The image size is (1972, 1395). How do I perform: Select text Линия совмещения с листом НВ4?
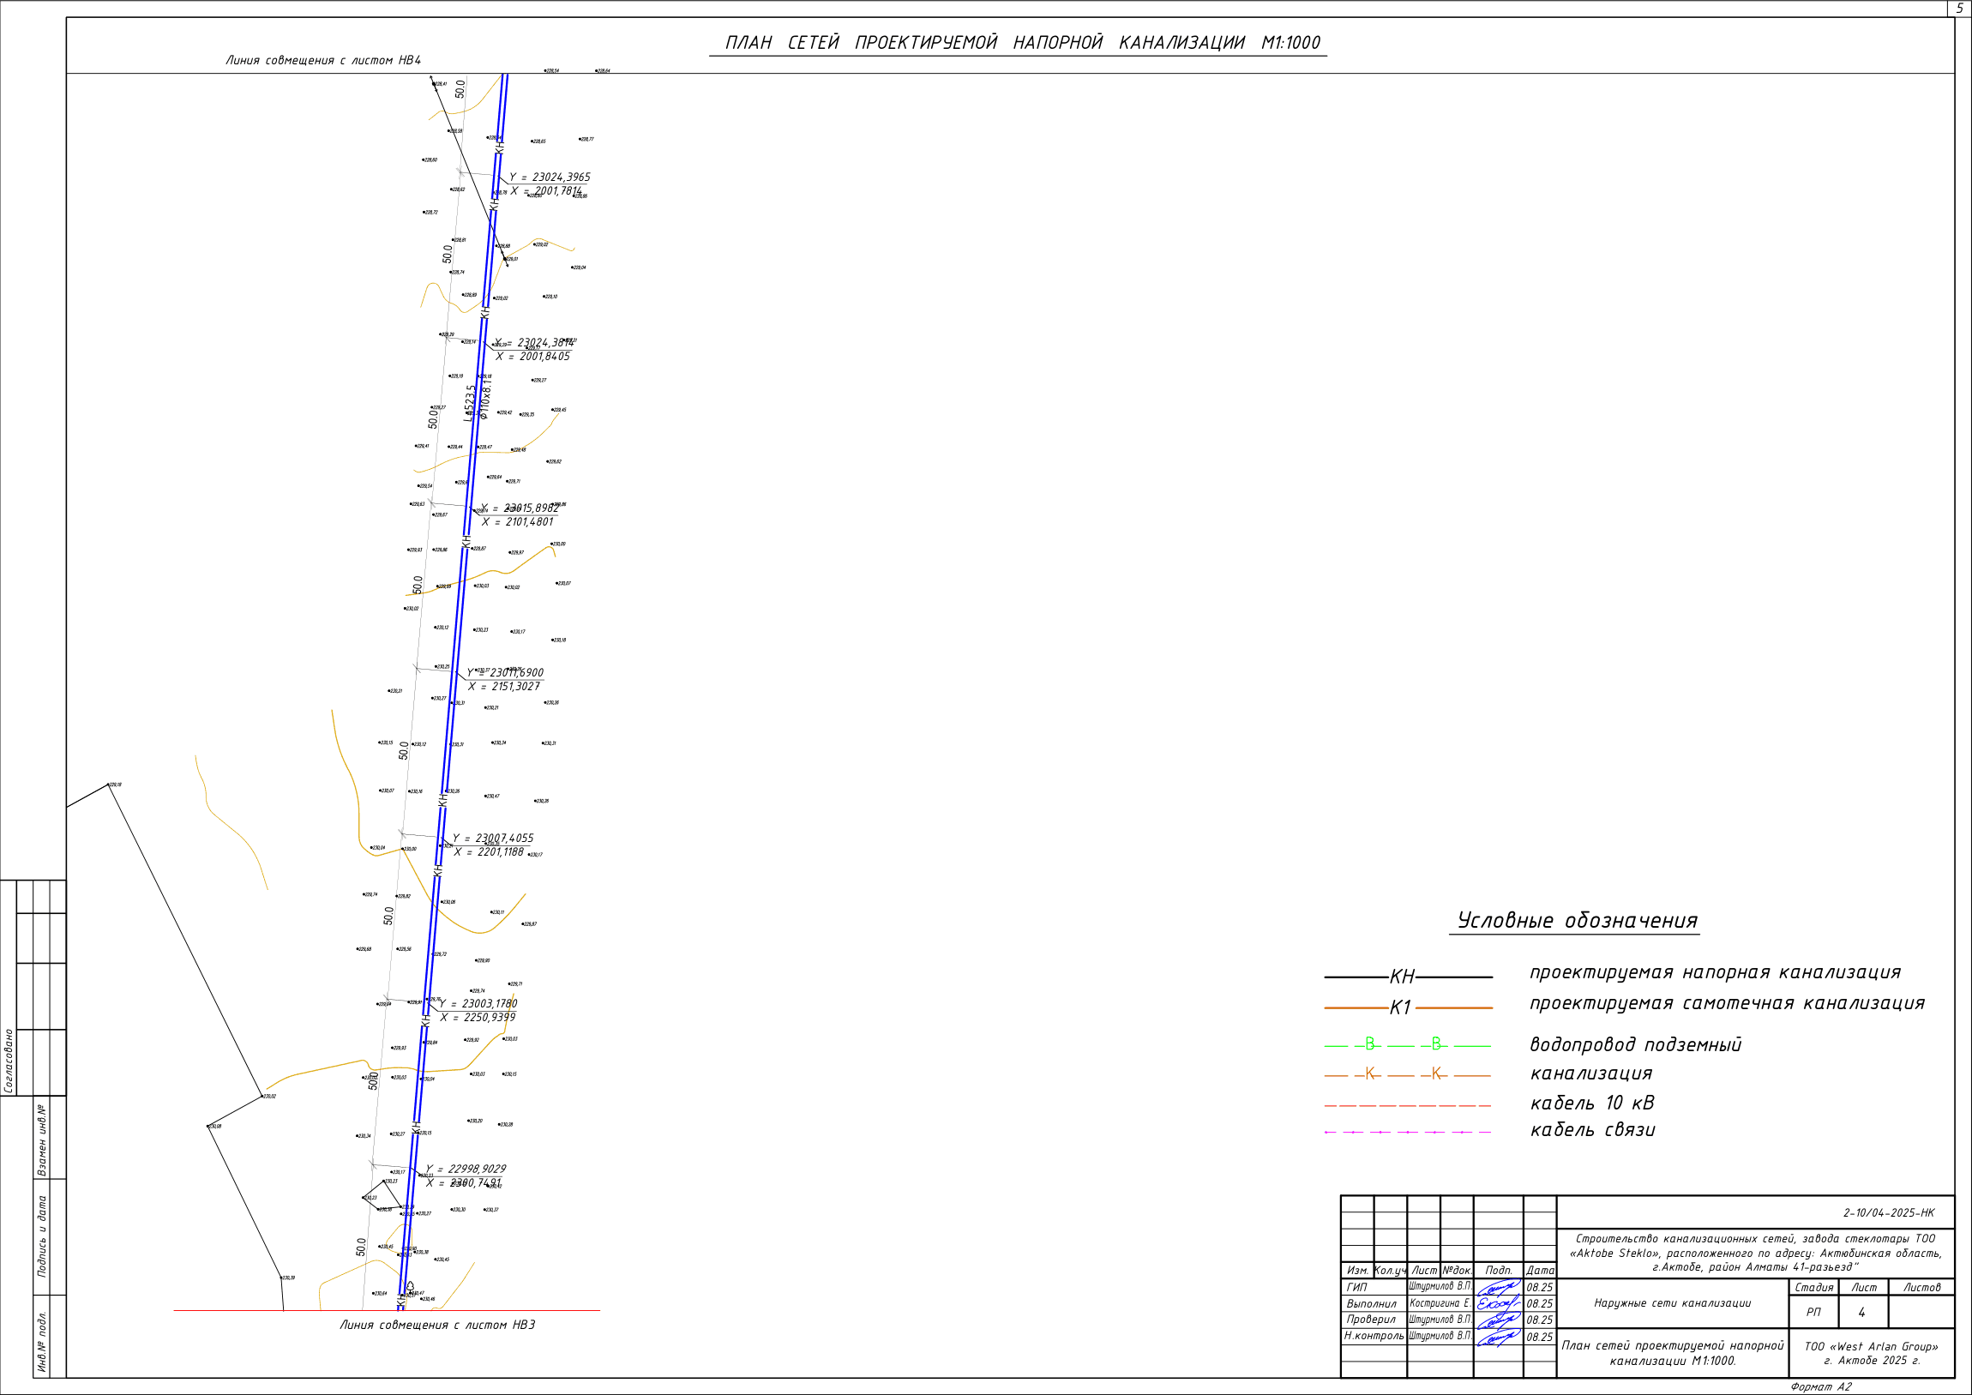pyautogui.click(x=323, y=60)
